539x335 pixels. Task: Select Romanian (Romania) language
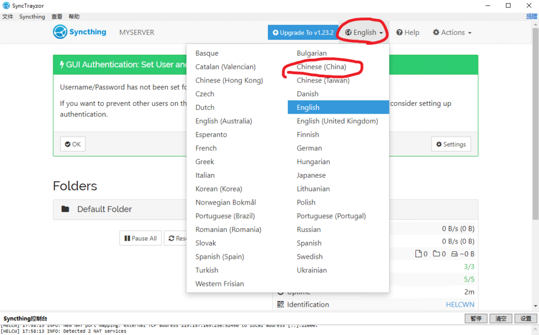(228, 229)
